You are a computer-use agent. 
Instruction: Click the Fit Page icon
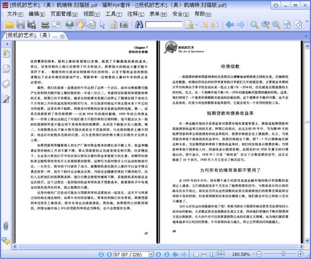coord(298,24)
